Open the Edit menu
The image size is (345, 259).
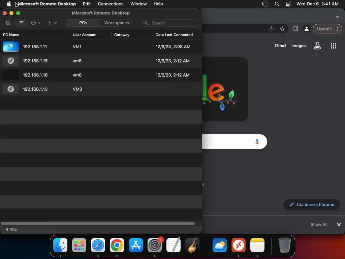point(87,4)
